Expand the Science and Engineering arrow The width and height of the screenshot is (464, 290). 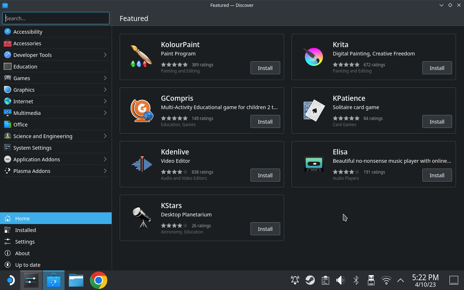(x=105, y=136)
